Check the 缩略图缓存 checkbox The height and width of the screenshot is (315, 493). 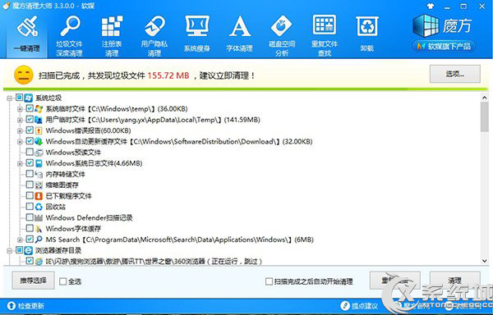click(30, 185)
